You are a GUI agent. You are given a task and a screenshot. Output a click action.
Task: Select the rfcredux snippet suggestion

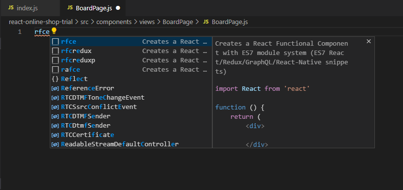pos(131,51)
